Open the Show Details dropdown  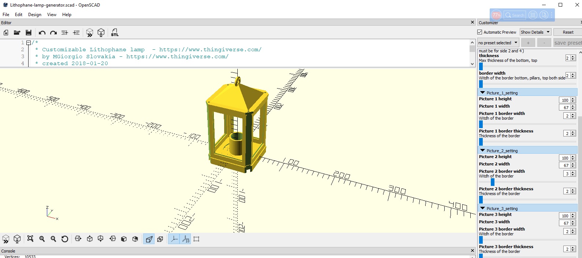(535, 32)
